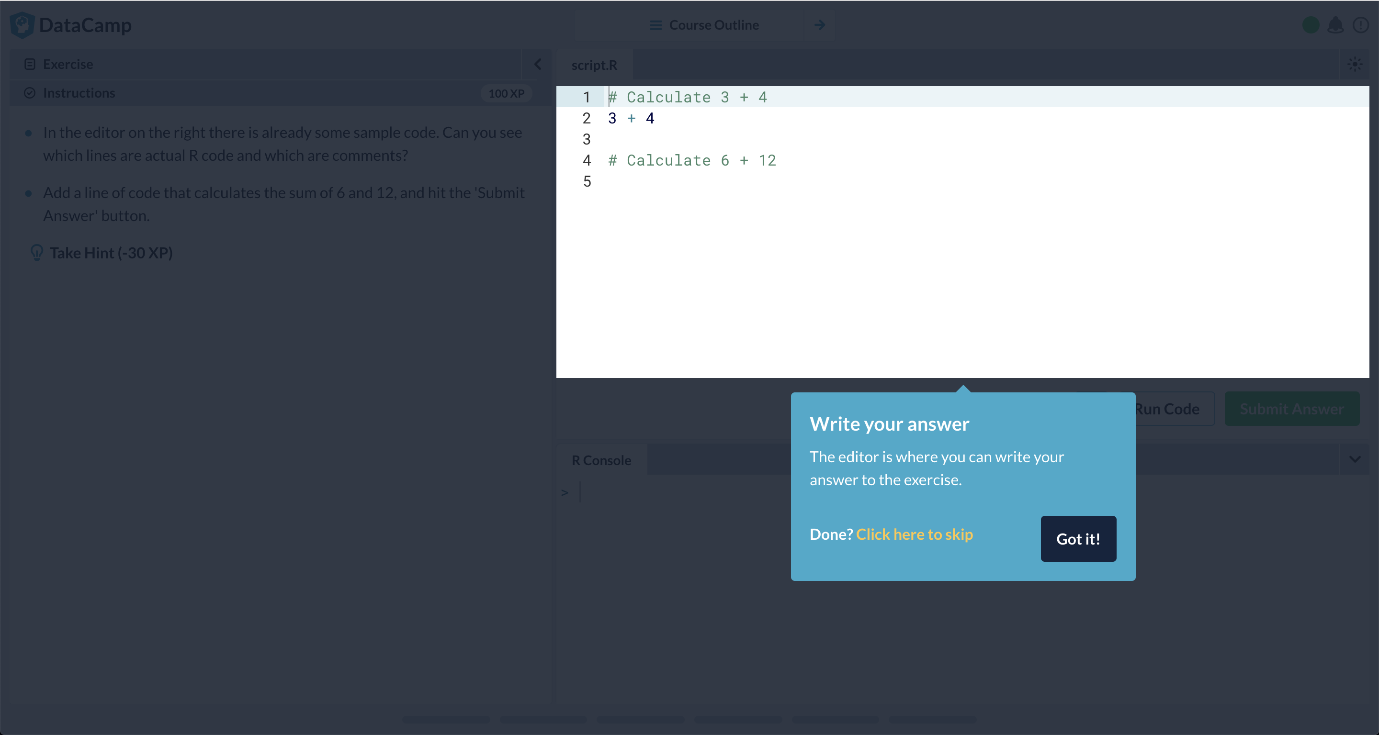Click the Exercise panel icon
Viewport: 1379px width, 735px height.
pos(30,64)
